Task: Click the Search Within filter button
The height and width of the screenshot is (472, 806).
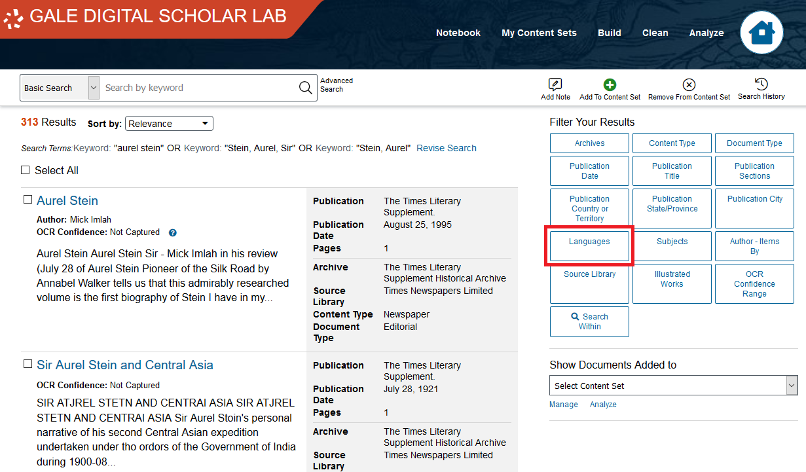Action: (589, 321)
